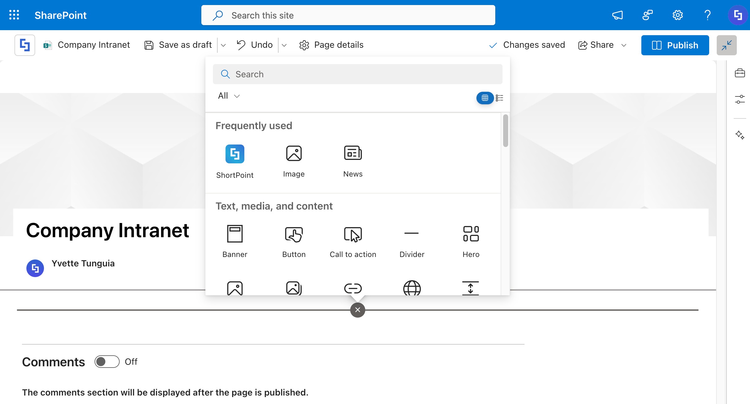
Task: Expand the All category filter dropdown
Action: coord(229,96)
